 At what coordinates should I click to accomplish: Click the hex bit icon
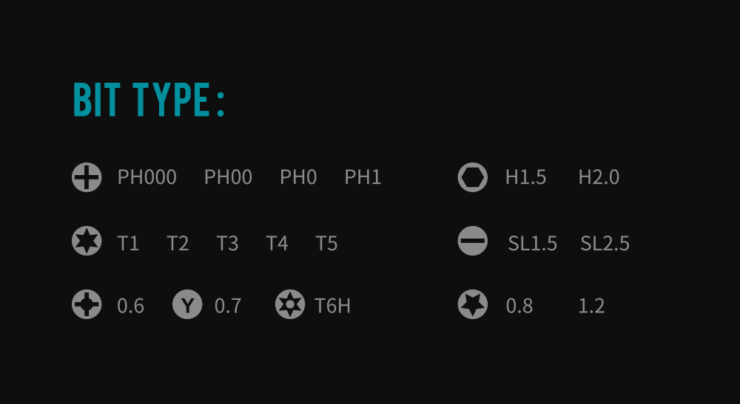point(472,178)
